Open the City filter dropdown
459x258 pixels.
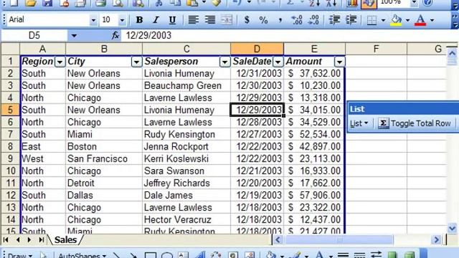coord(136,62)
